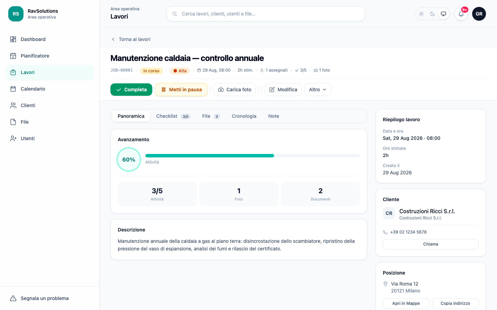
Task: Click the search magnifier icon
Action: [x=175, y=14]
